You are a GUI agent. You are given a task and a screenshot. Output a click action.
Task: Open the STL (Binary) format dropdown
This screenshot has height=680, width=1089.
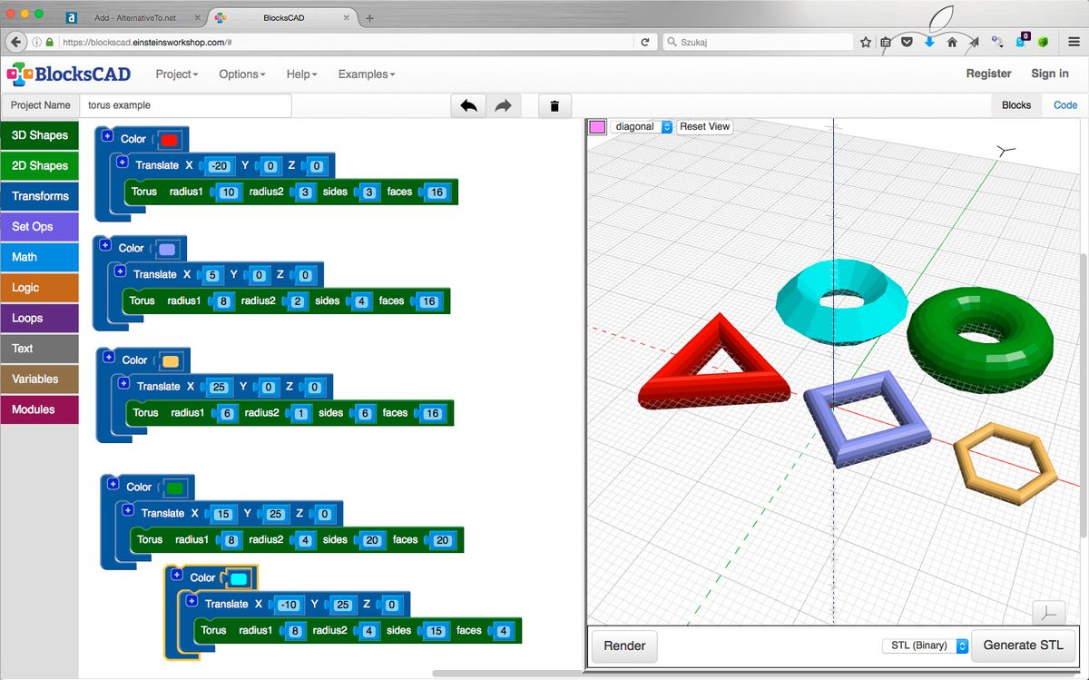tap(925, 646)
